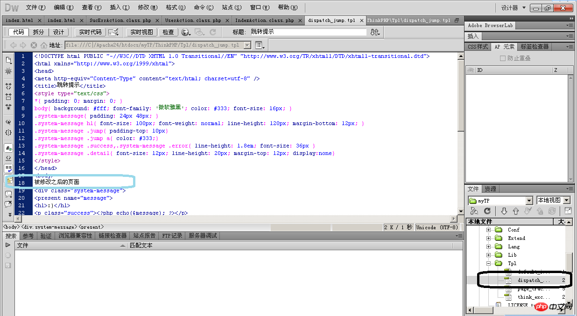Expand the Extend folder
Viewport: 577px width, 316px height.
pos(489,238)
